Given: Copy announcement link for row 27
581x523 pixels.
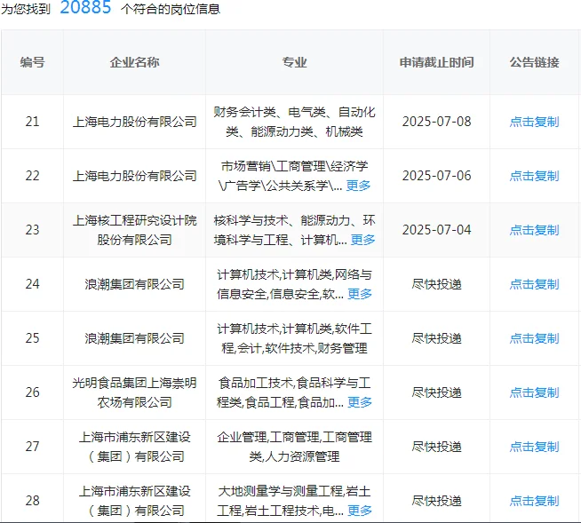Looking at the screenshot, I should click(x=534, y=447).
